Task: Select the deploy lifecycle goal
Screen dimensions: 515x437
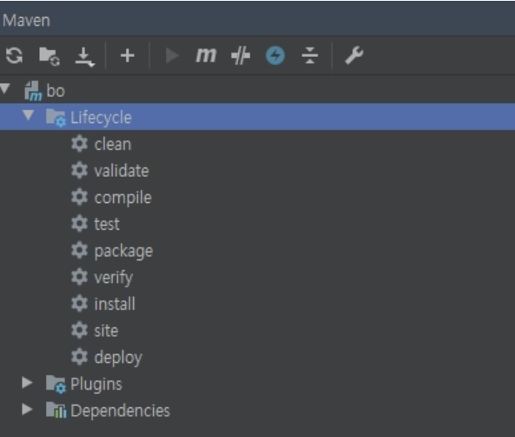Action: (118, 358)
